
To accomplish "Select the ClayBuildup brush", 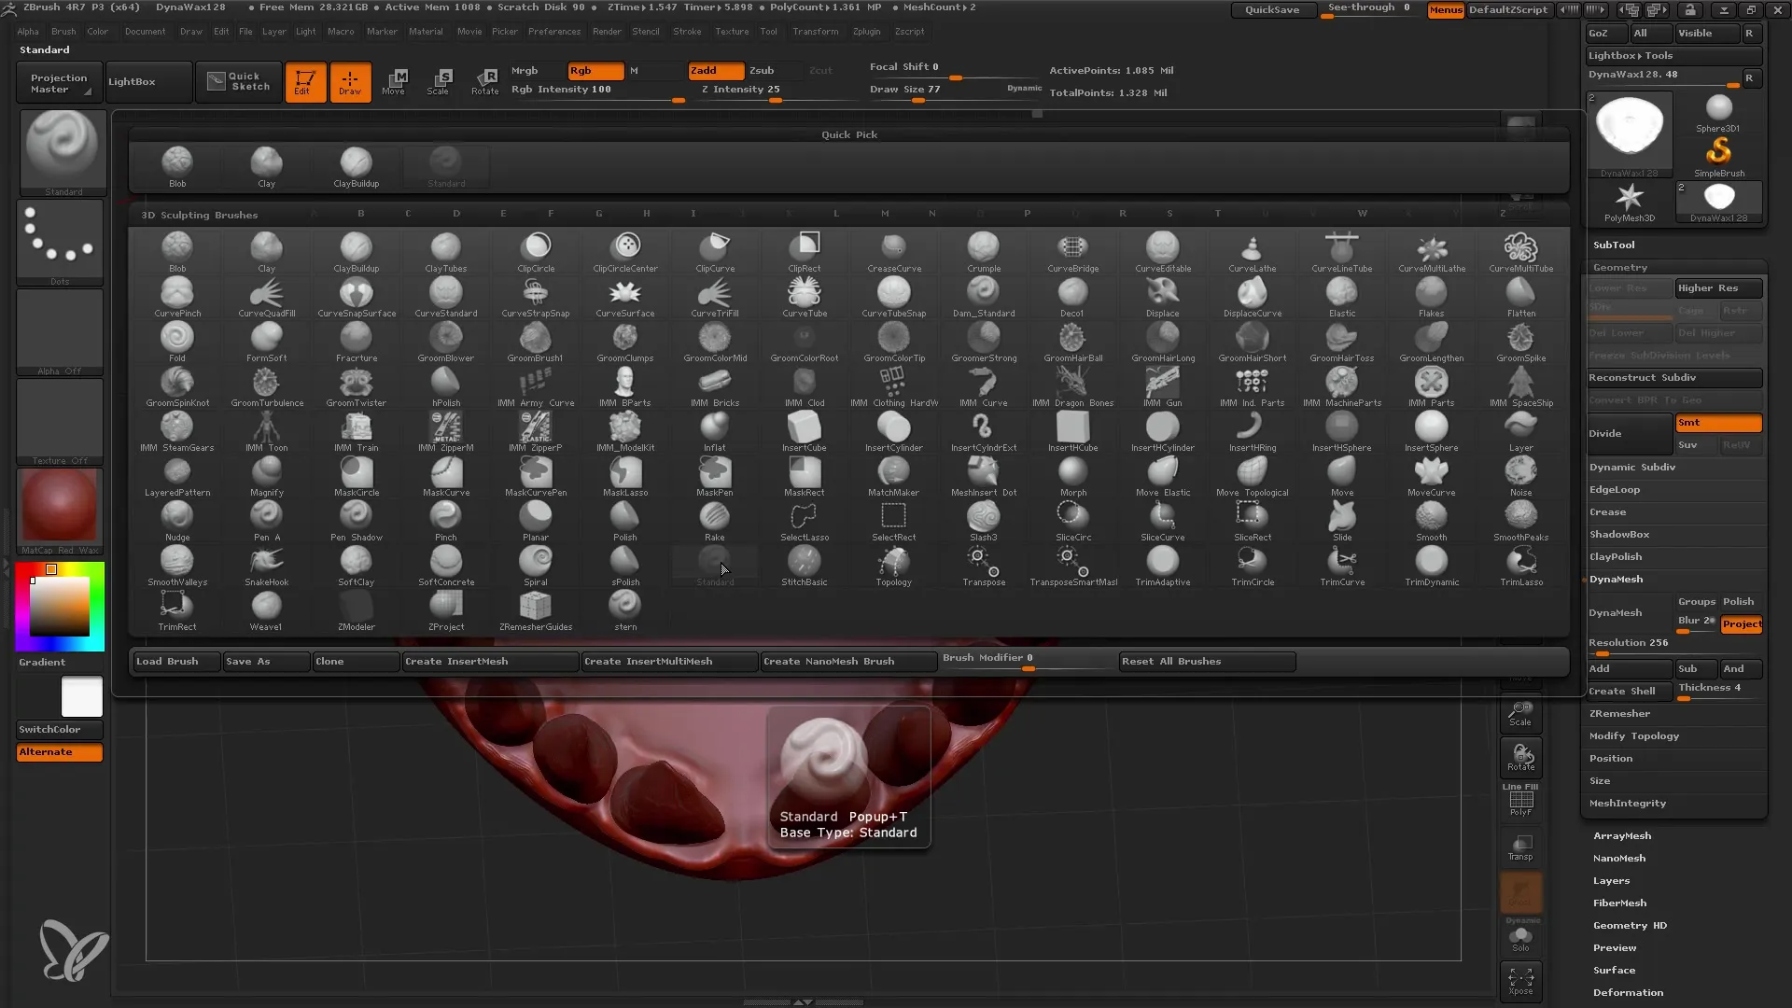I will [x=356, y=252].
